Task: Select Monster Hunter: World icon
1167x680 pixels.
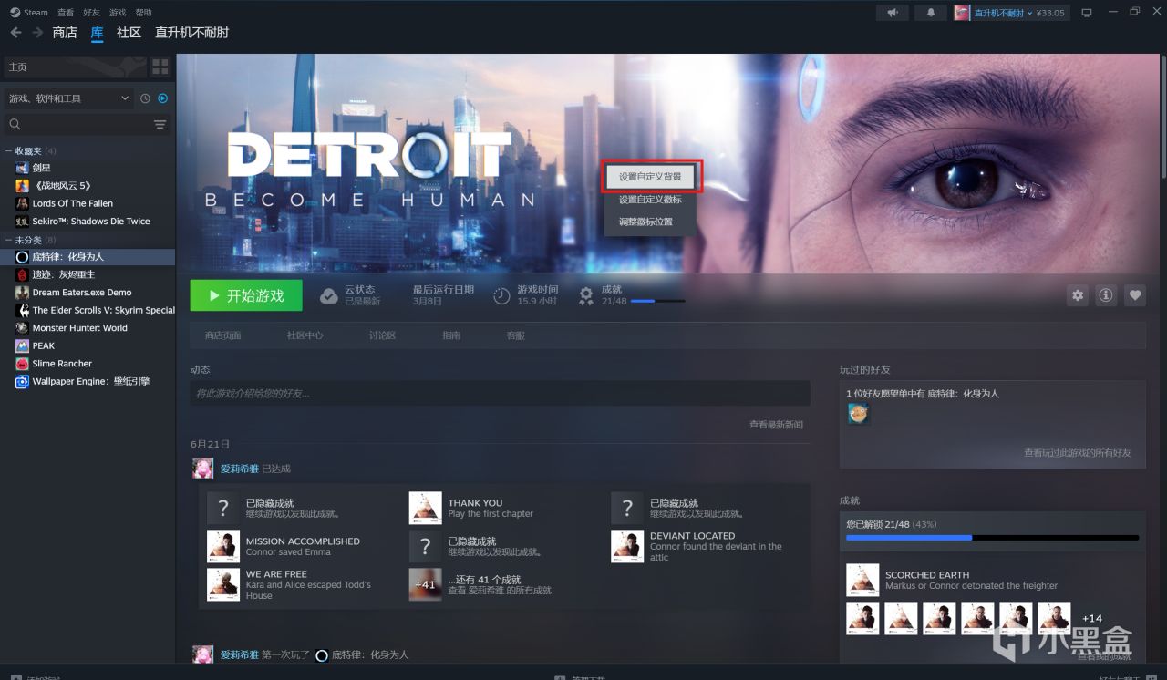Action: pos(23,328)
